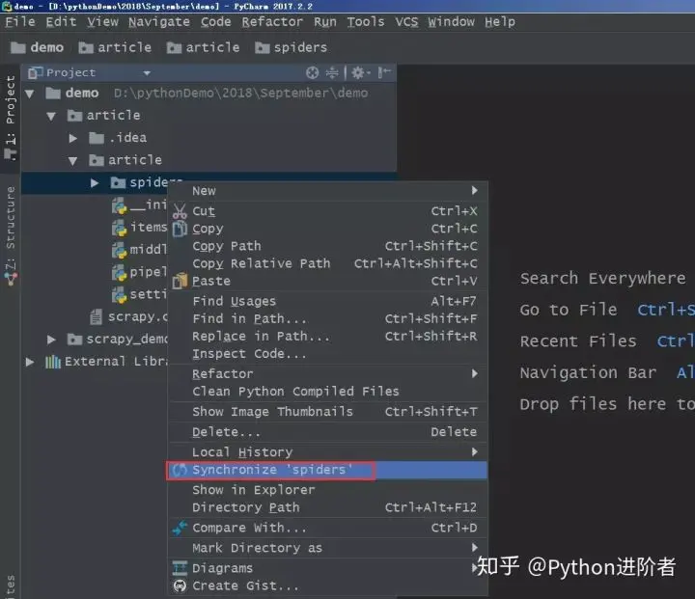The height and width of the screenshot is (599, 695).
Task: Select Inspect Code...
Action: tap(328, 354)
